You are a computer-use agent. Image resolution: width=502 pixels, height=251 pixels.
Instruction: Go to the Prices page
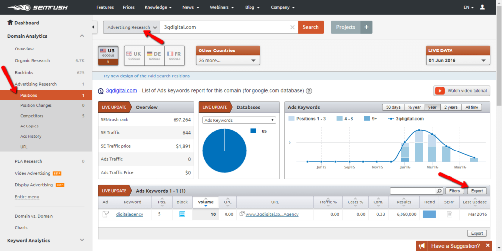129,7
